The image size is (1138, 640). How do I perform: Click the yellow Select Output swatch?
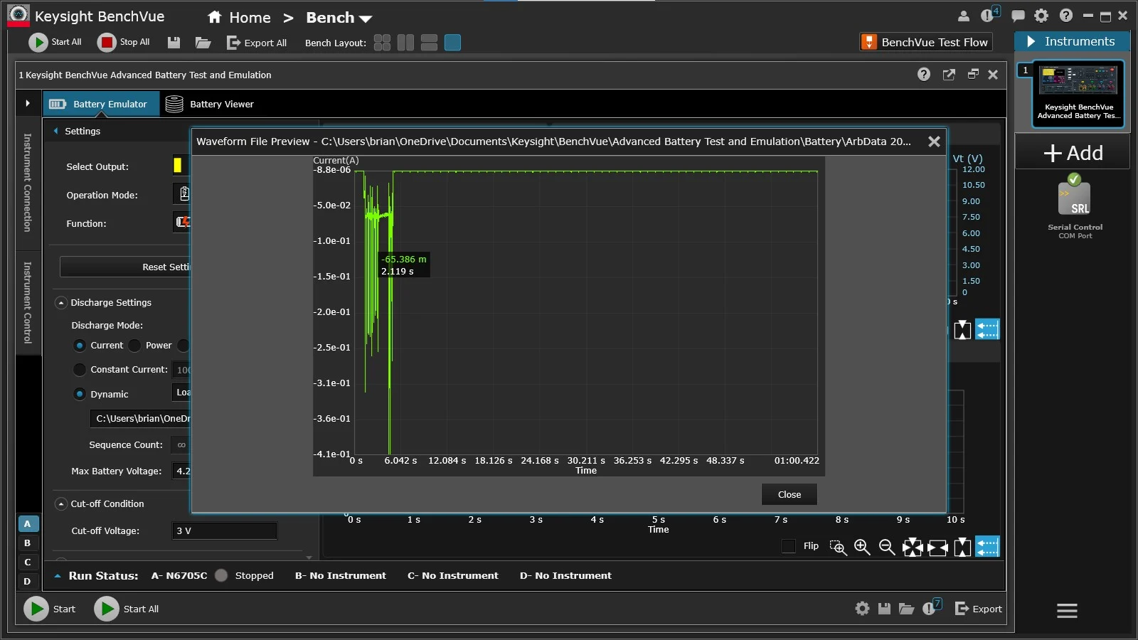coord(178,166)
